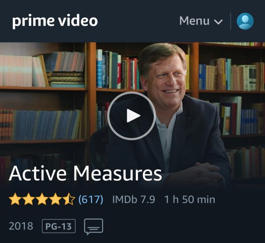This screenshot has height=243, width=265.
Task: Click the Active Measures title
Action: (85, 174)
